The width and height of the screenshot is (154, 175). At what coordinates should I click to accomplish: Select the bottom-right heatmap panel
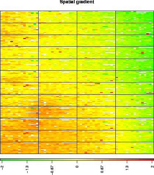[x=135, y=148]
